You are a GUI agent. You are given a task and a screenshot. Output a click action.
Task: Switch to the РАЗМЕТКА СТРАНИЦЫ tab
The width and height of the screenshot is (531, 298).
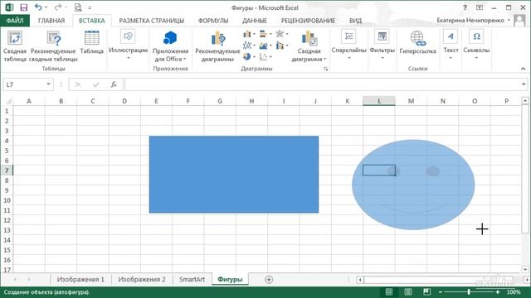[151, 21]
